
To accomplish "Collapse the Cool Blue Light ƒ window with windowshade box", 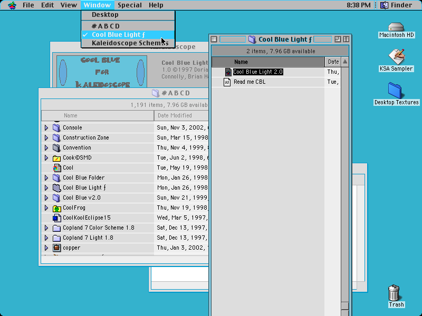I will (346, 39).
